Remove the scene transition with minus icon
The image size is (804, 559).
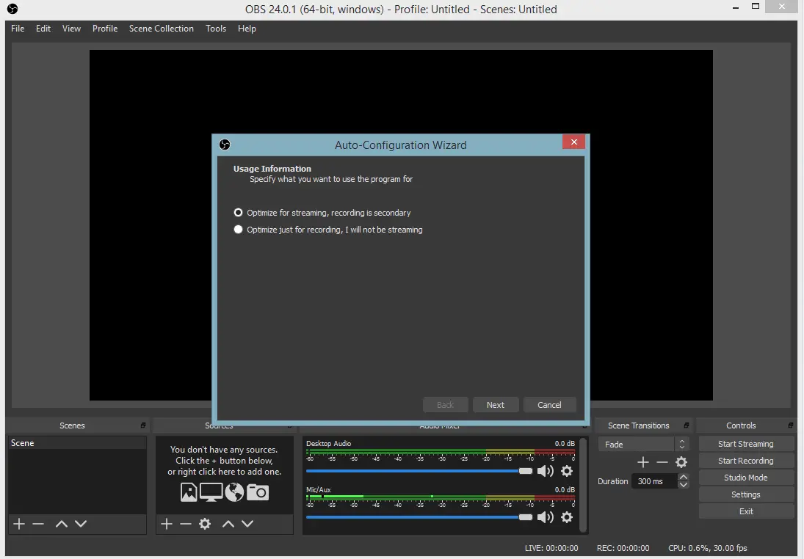tap(662, 462)
